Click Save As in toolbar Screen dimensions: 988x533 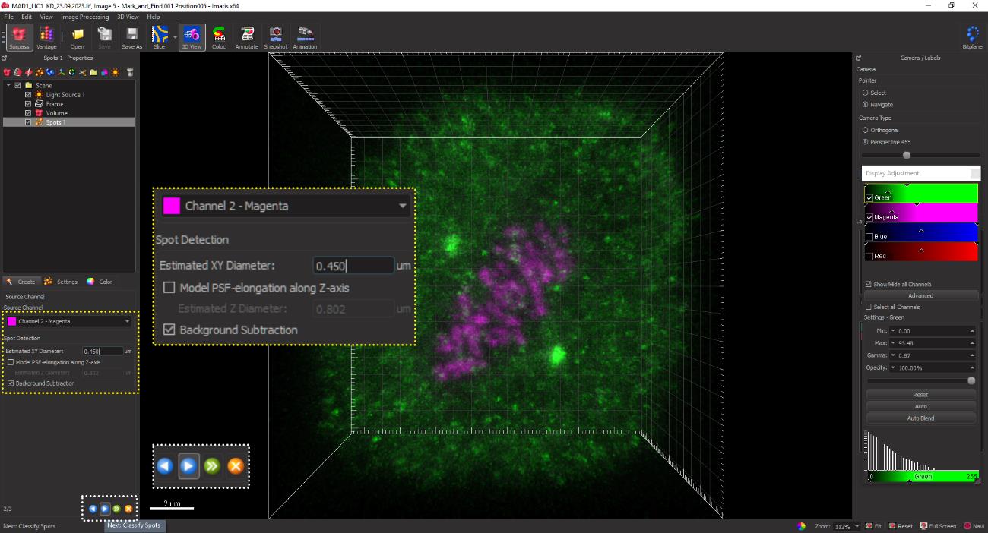tap(131, 36)
